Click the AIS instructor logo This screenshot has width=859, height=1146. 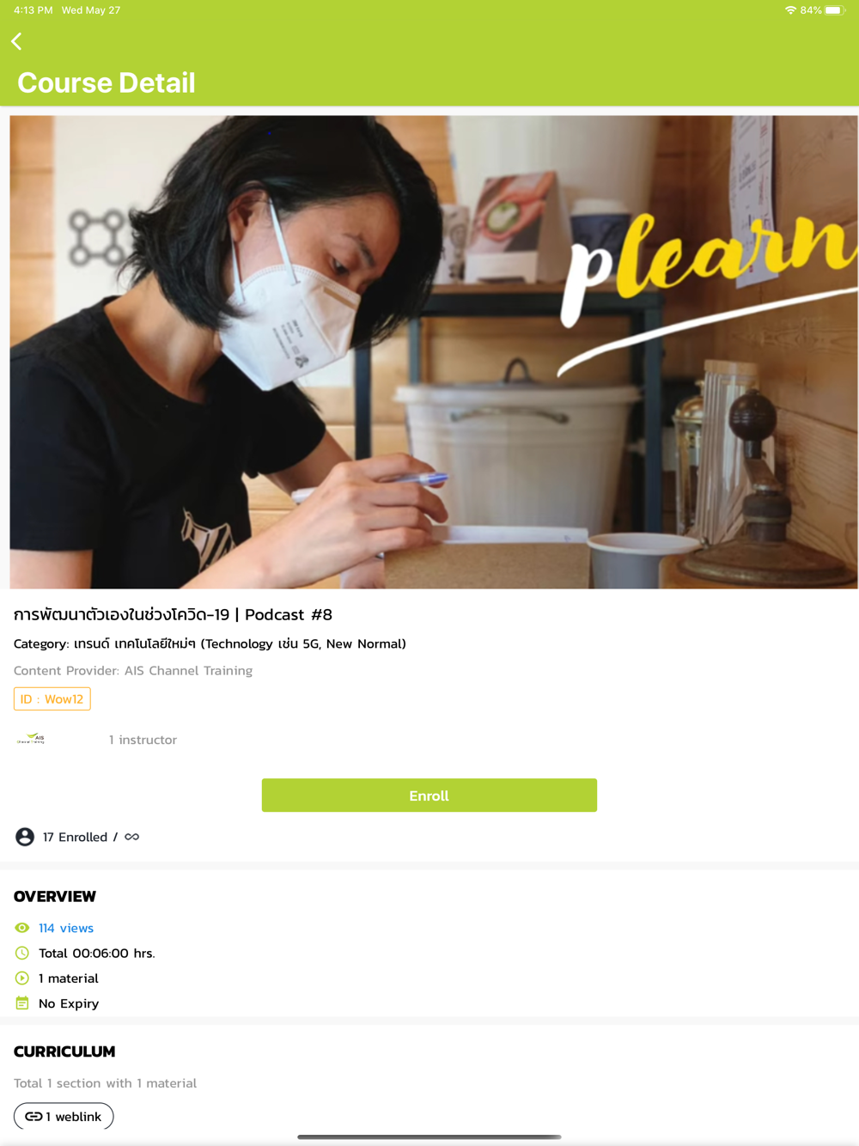[x=31, y=739]
